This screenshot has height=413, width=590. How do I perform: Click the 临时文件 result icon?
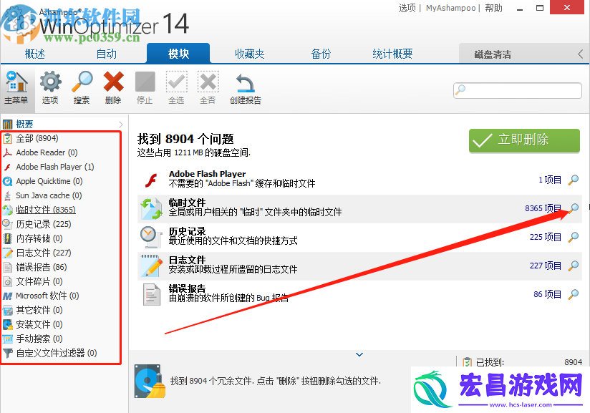tap(151, 209)
